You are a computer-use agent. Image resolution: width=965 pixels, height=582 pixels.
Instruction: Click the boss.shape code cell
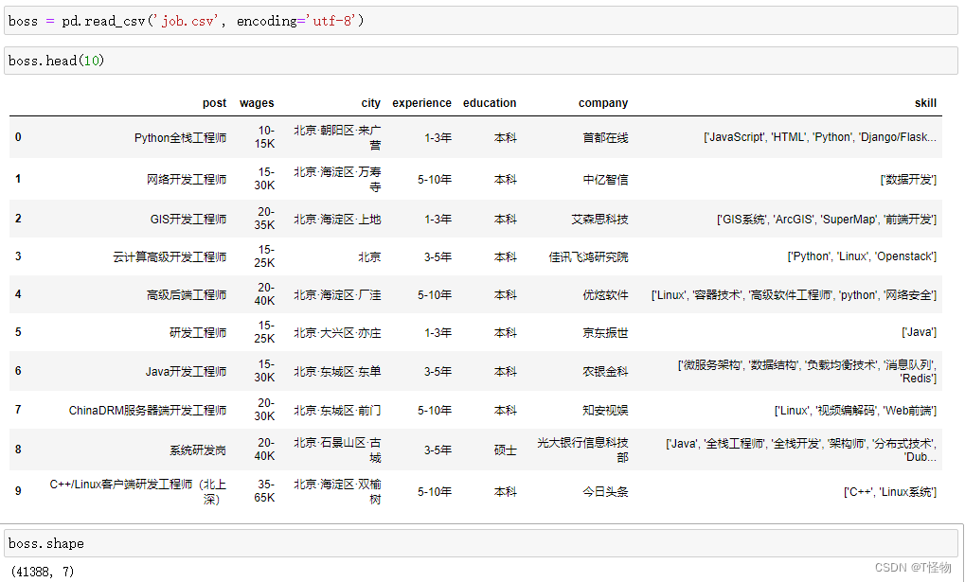481,543
